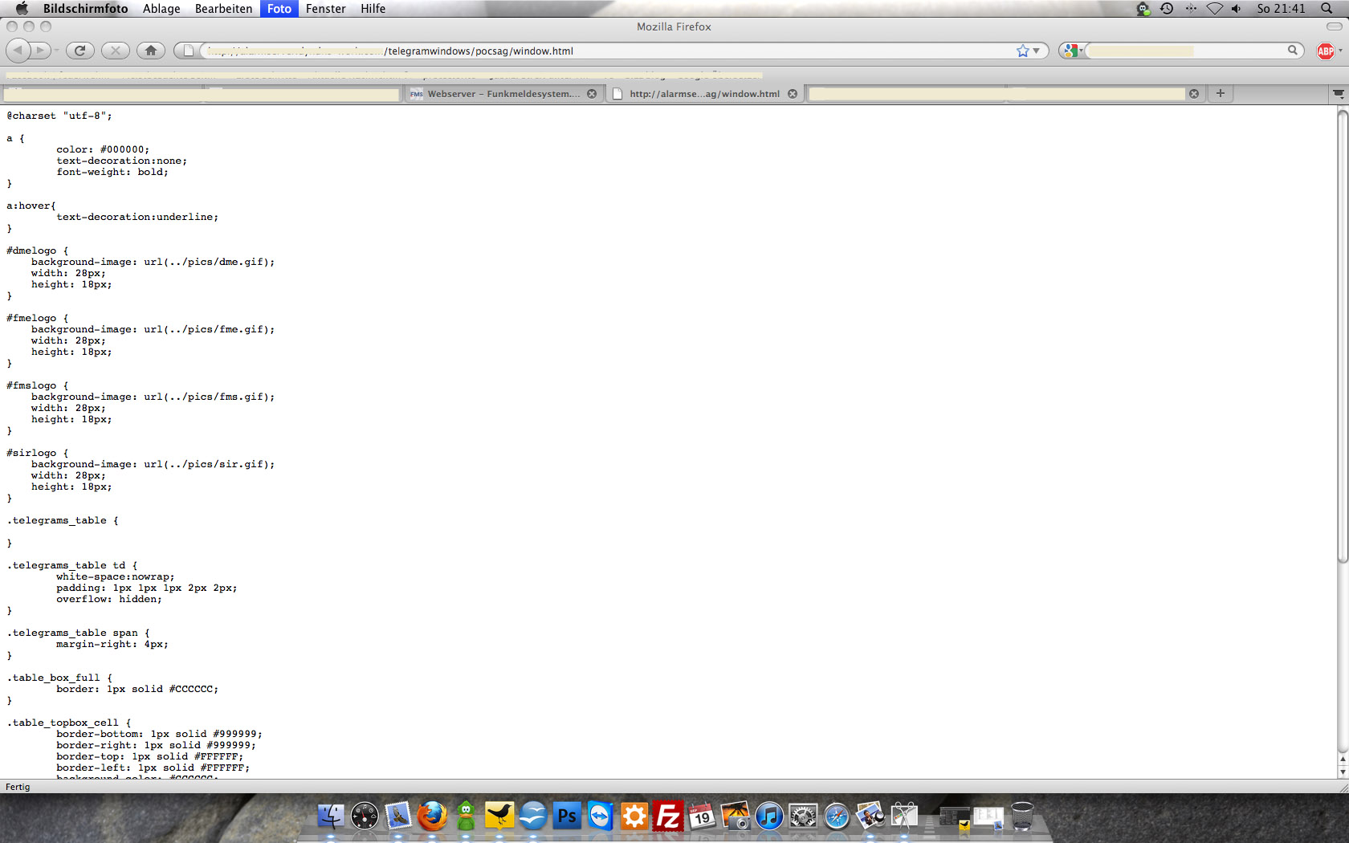Open the Google search engine dropdown

point(1072,51)
